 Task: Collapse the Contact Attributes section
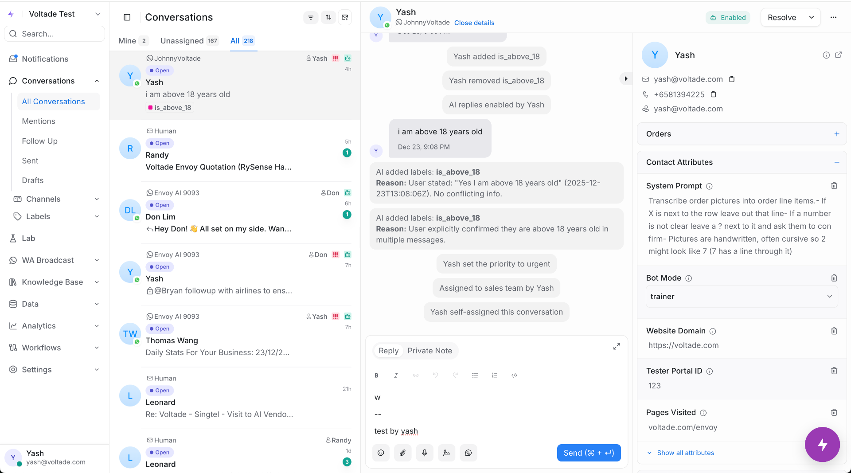[837, 162]
